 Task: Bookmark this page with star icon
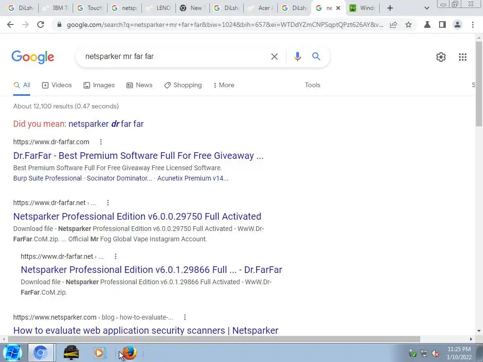click(408, 25)
